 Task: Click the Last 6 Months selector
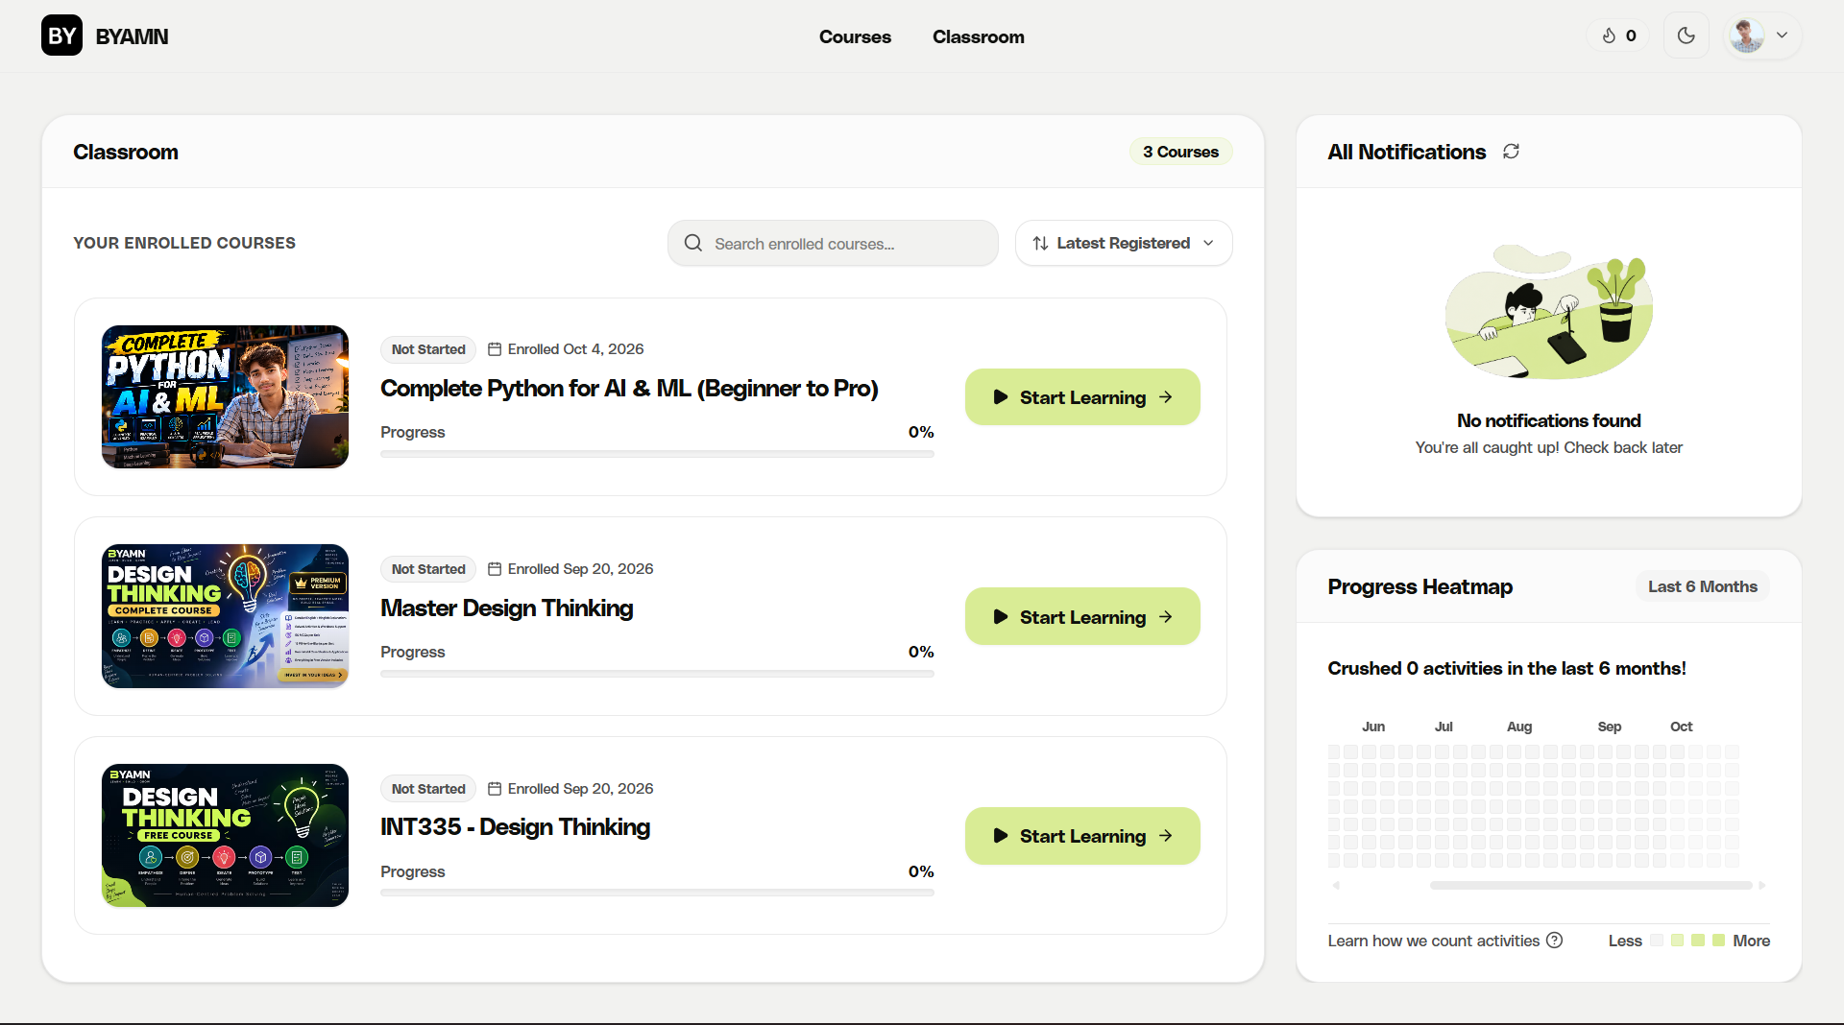click(1702, 586)
